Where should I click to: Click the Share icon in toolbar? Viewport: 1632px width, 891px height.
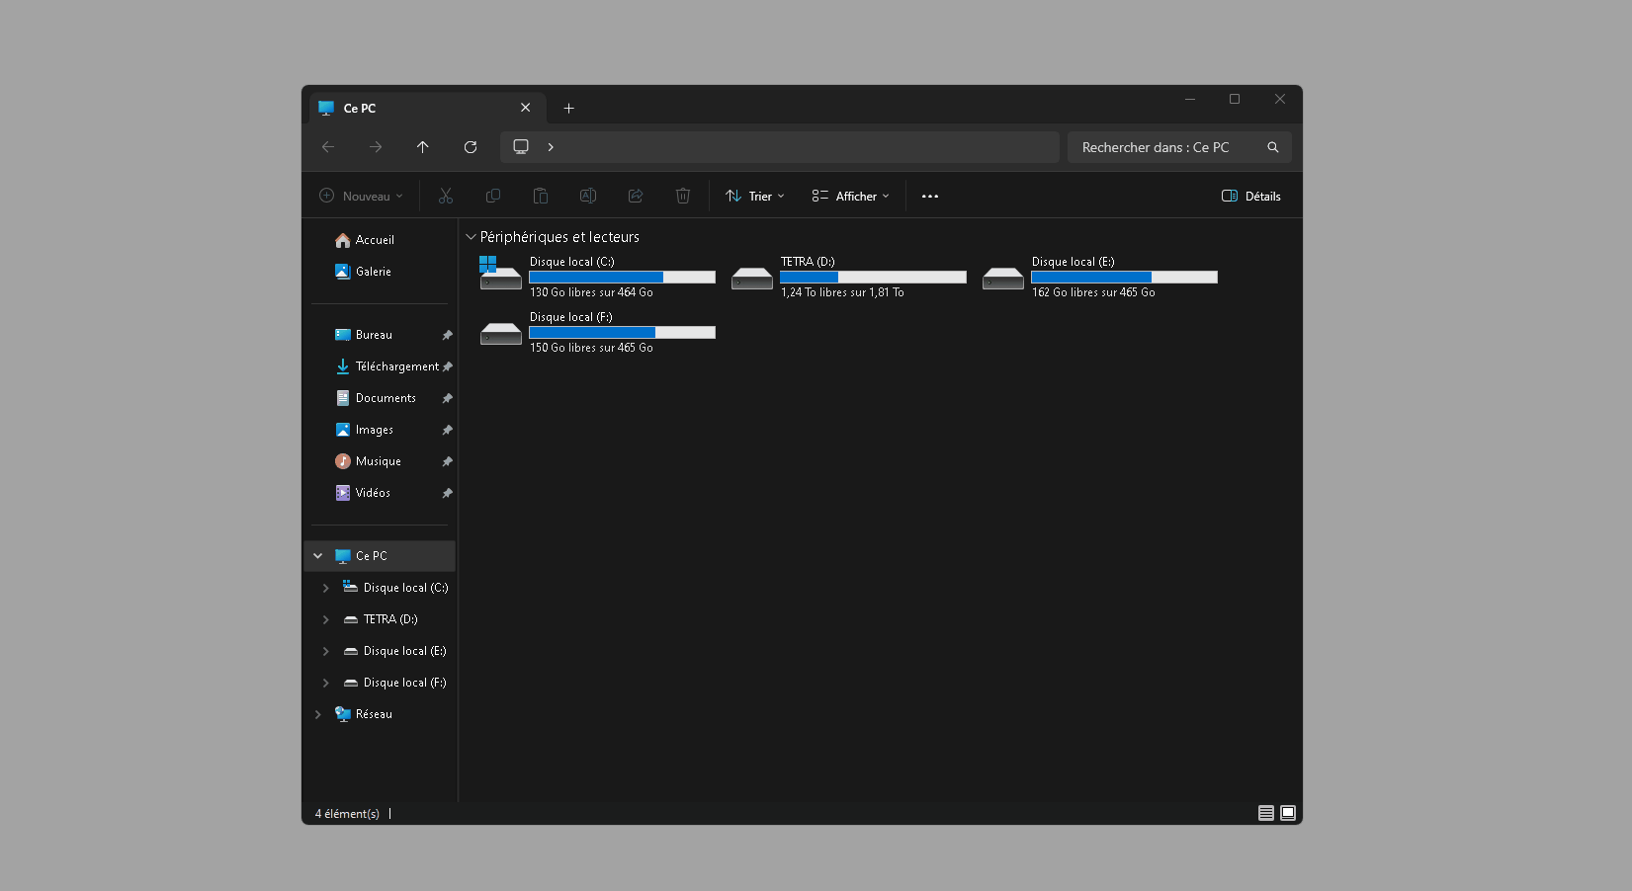pyautogui.click(x=636, y=196)
